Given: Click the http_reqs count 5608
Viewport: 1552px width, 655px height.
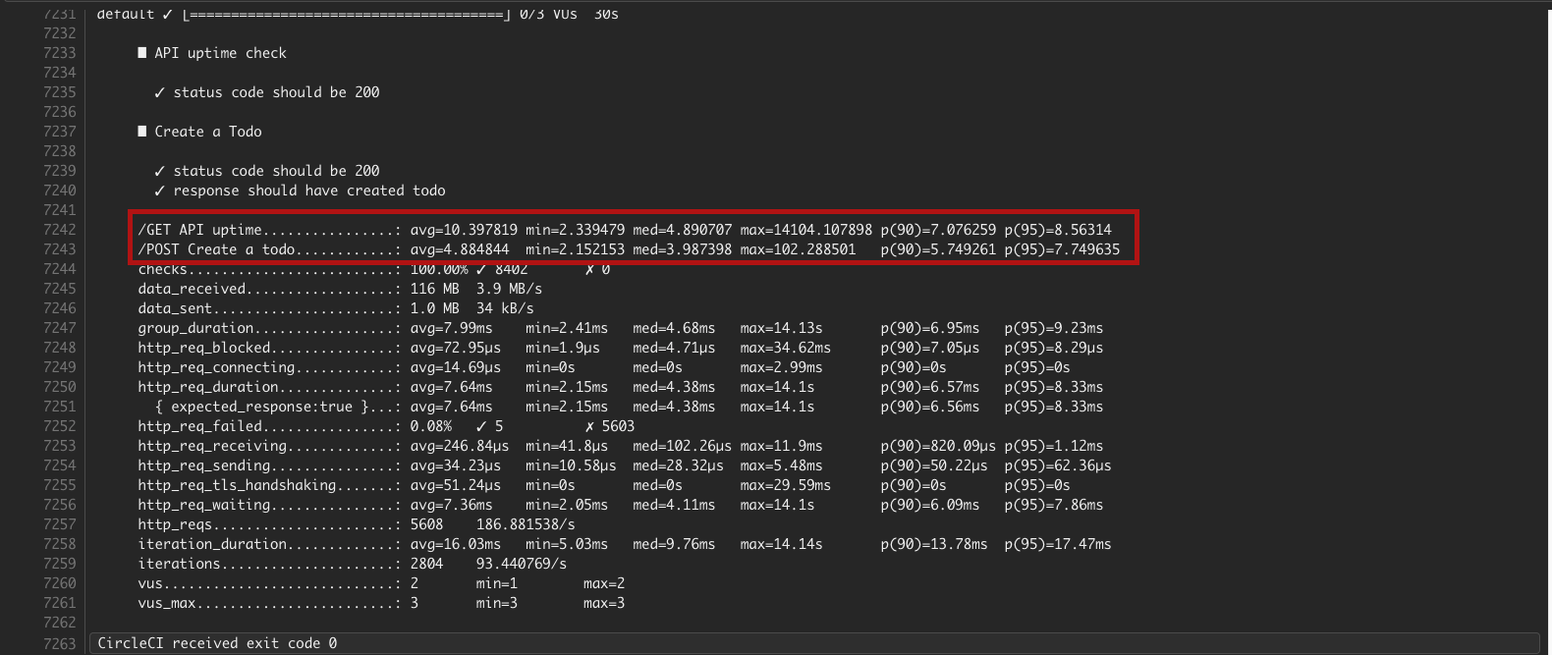Looking at the screenshot, I should 426,524.
